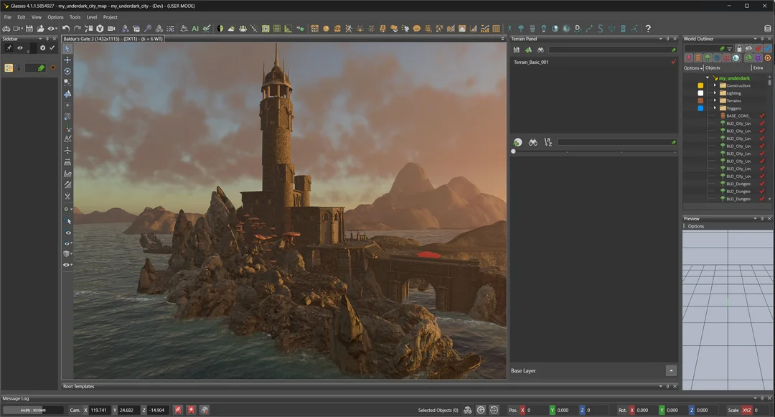Image resolution: width=775 pixels, height=417 pixels.
Task: Click the green add terrain icon
Action: 528,50
